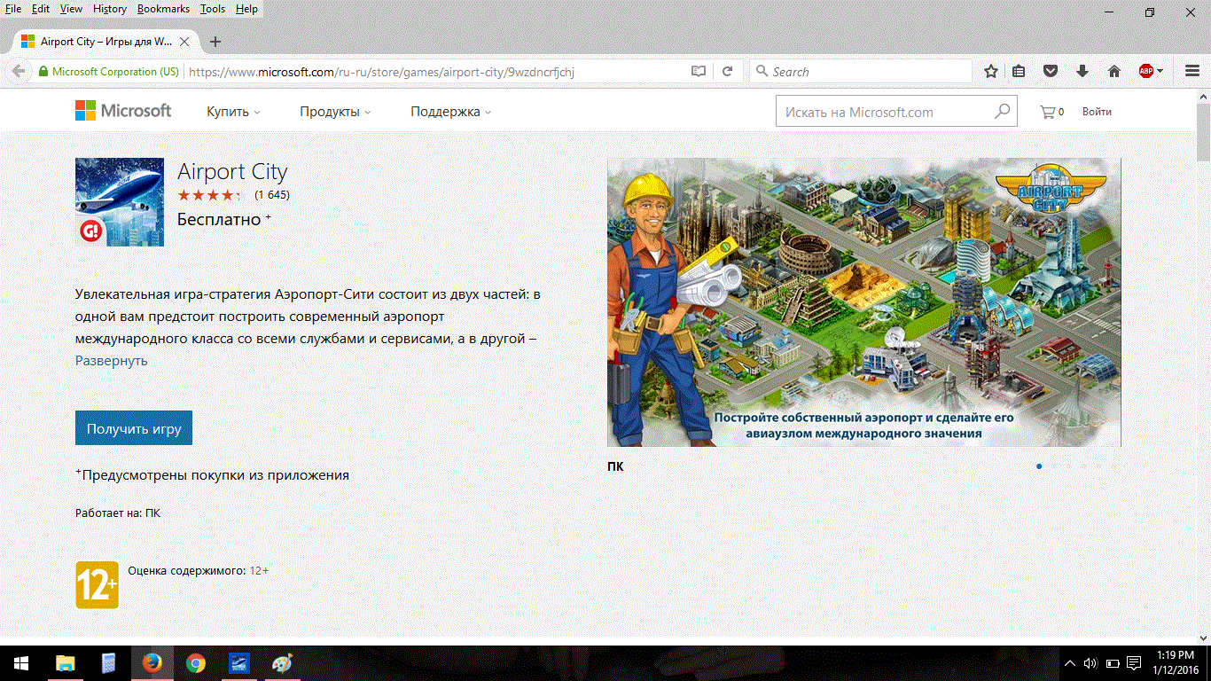Click the Получить игру button
Image resolution: width=1211 pixels, height=681 pixels.
click(134, 428)
